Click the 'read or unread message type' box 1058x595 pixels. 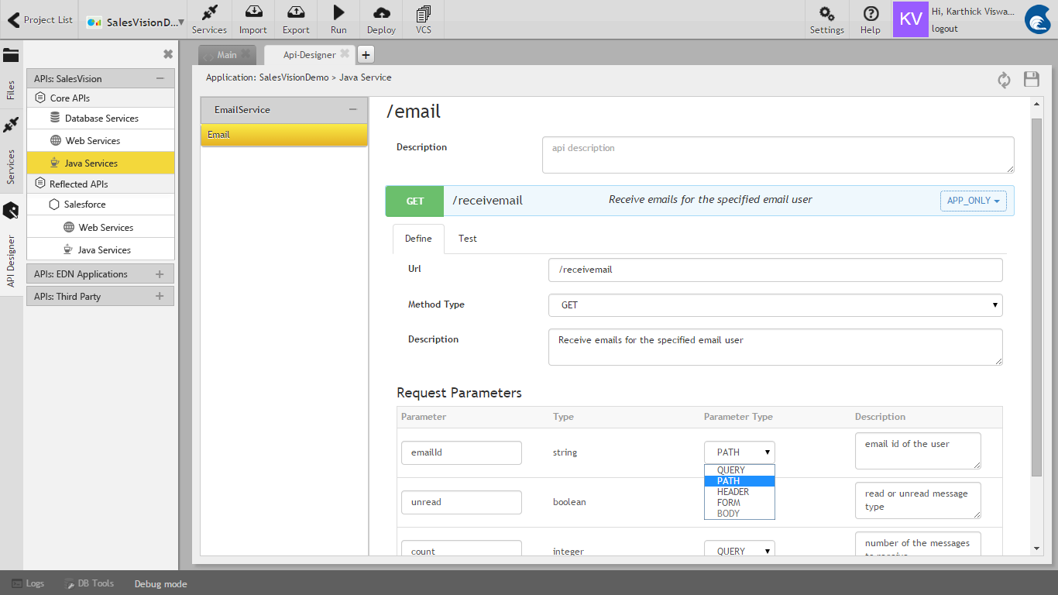click(918, 500)
